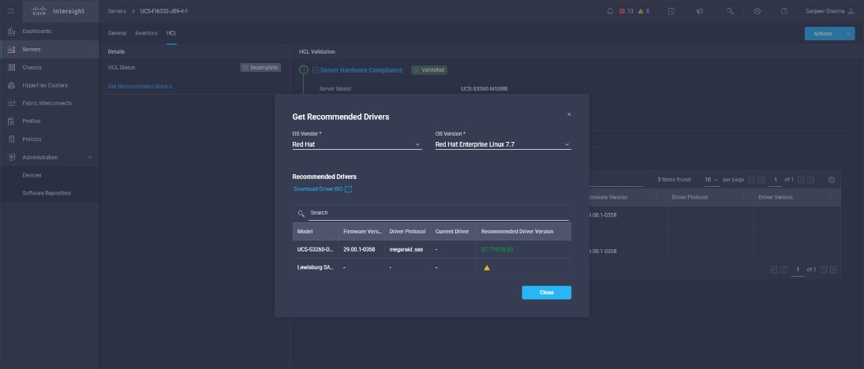Viewport: 864px width, 369px height.
Task: Click the Fabric Interconnects sidebar icon
Action: tap(11, 103)
